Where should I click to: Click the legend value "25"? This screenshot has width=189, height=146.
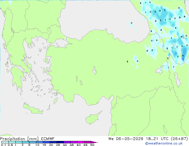tap(58, 145)
